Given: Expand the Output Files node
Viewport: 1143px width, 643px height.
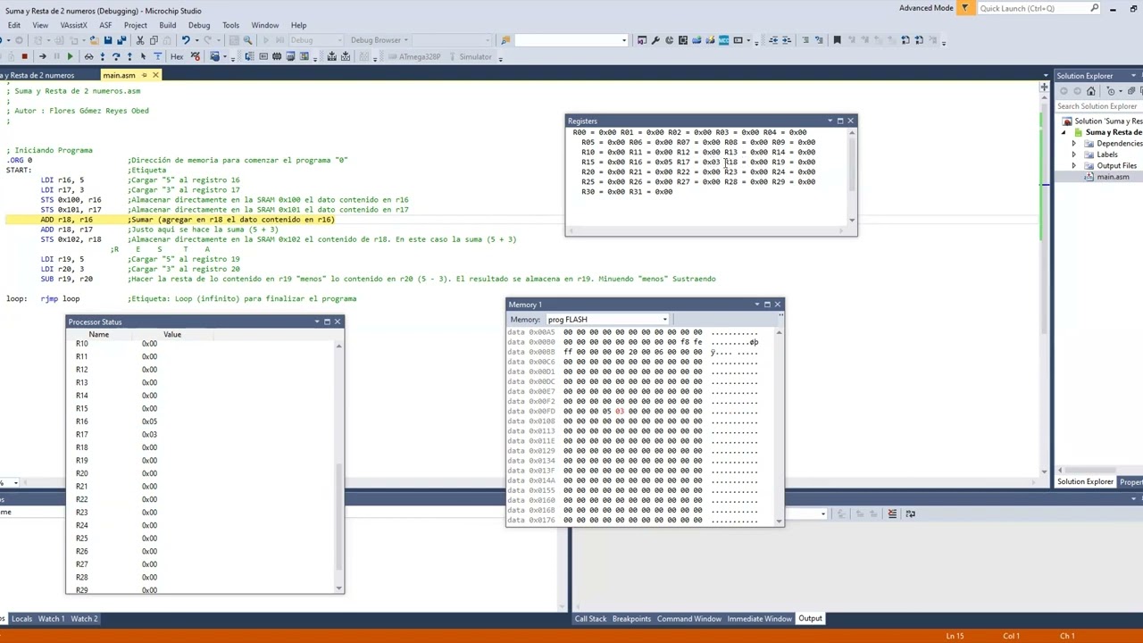Looking at the screenshot, I should pos(1074,165).
